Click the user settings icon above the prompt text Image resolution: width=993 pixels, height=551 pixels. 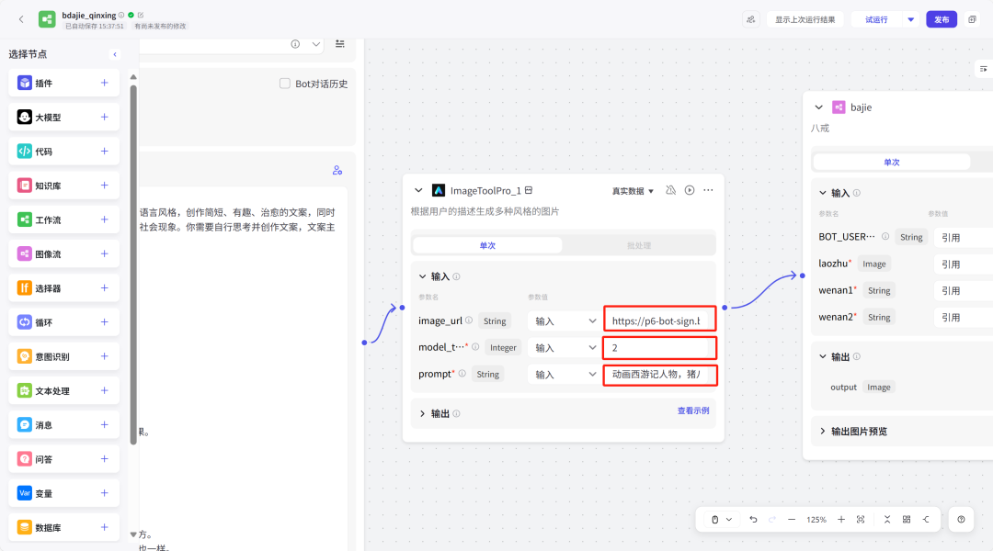(x=337, y=170)
